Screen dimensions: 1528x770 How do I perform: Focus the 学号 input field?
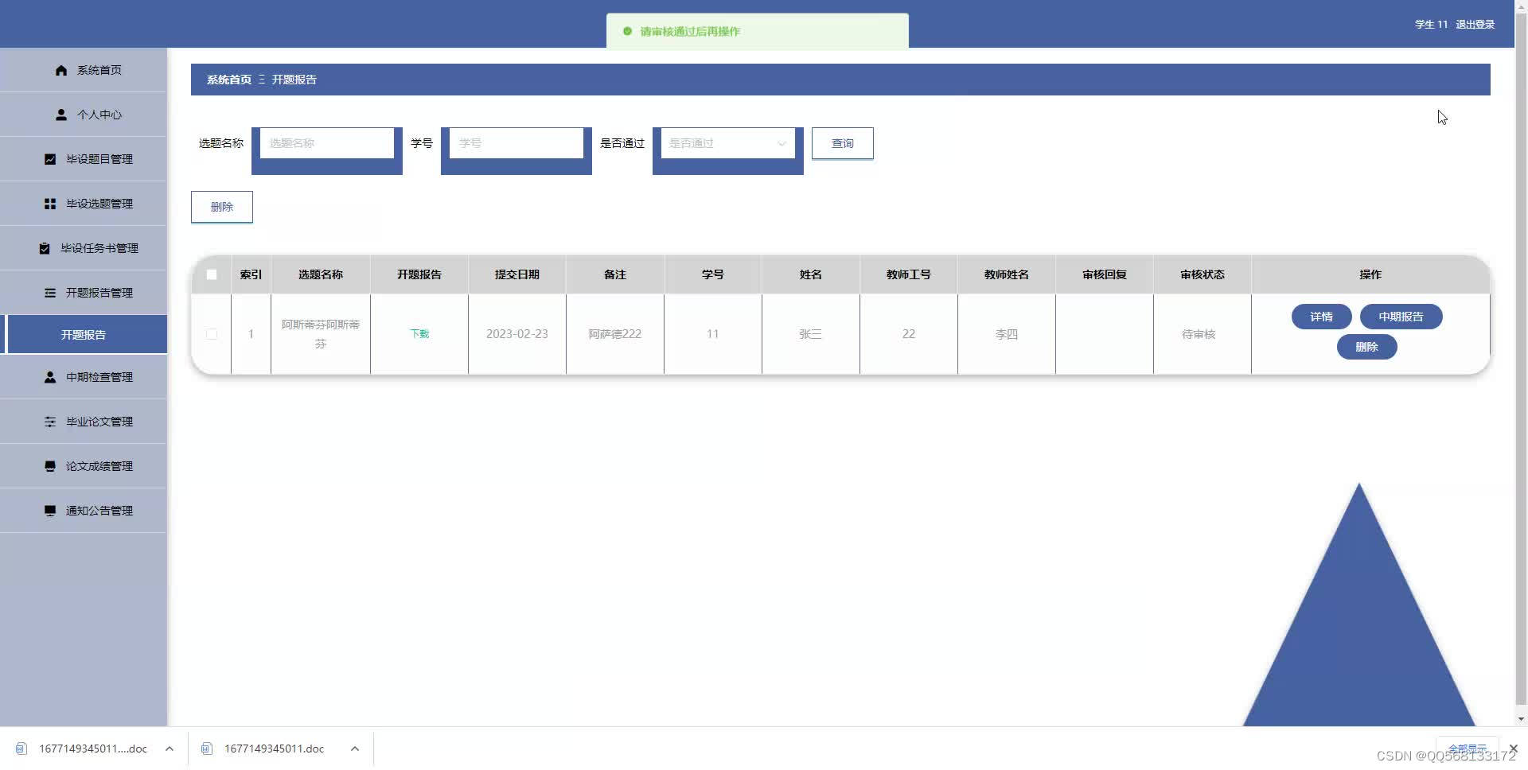pos(516,143)
